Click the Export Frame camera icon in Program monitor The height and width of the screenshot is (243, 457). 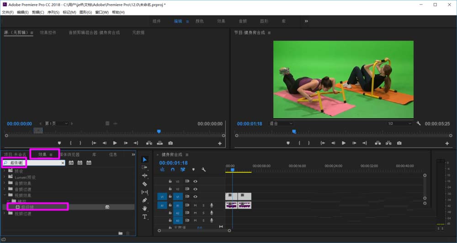point(399,143)
